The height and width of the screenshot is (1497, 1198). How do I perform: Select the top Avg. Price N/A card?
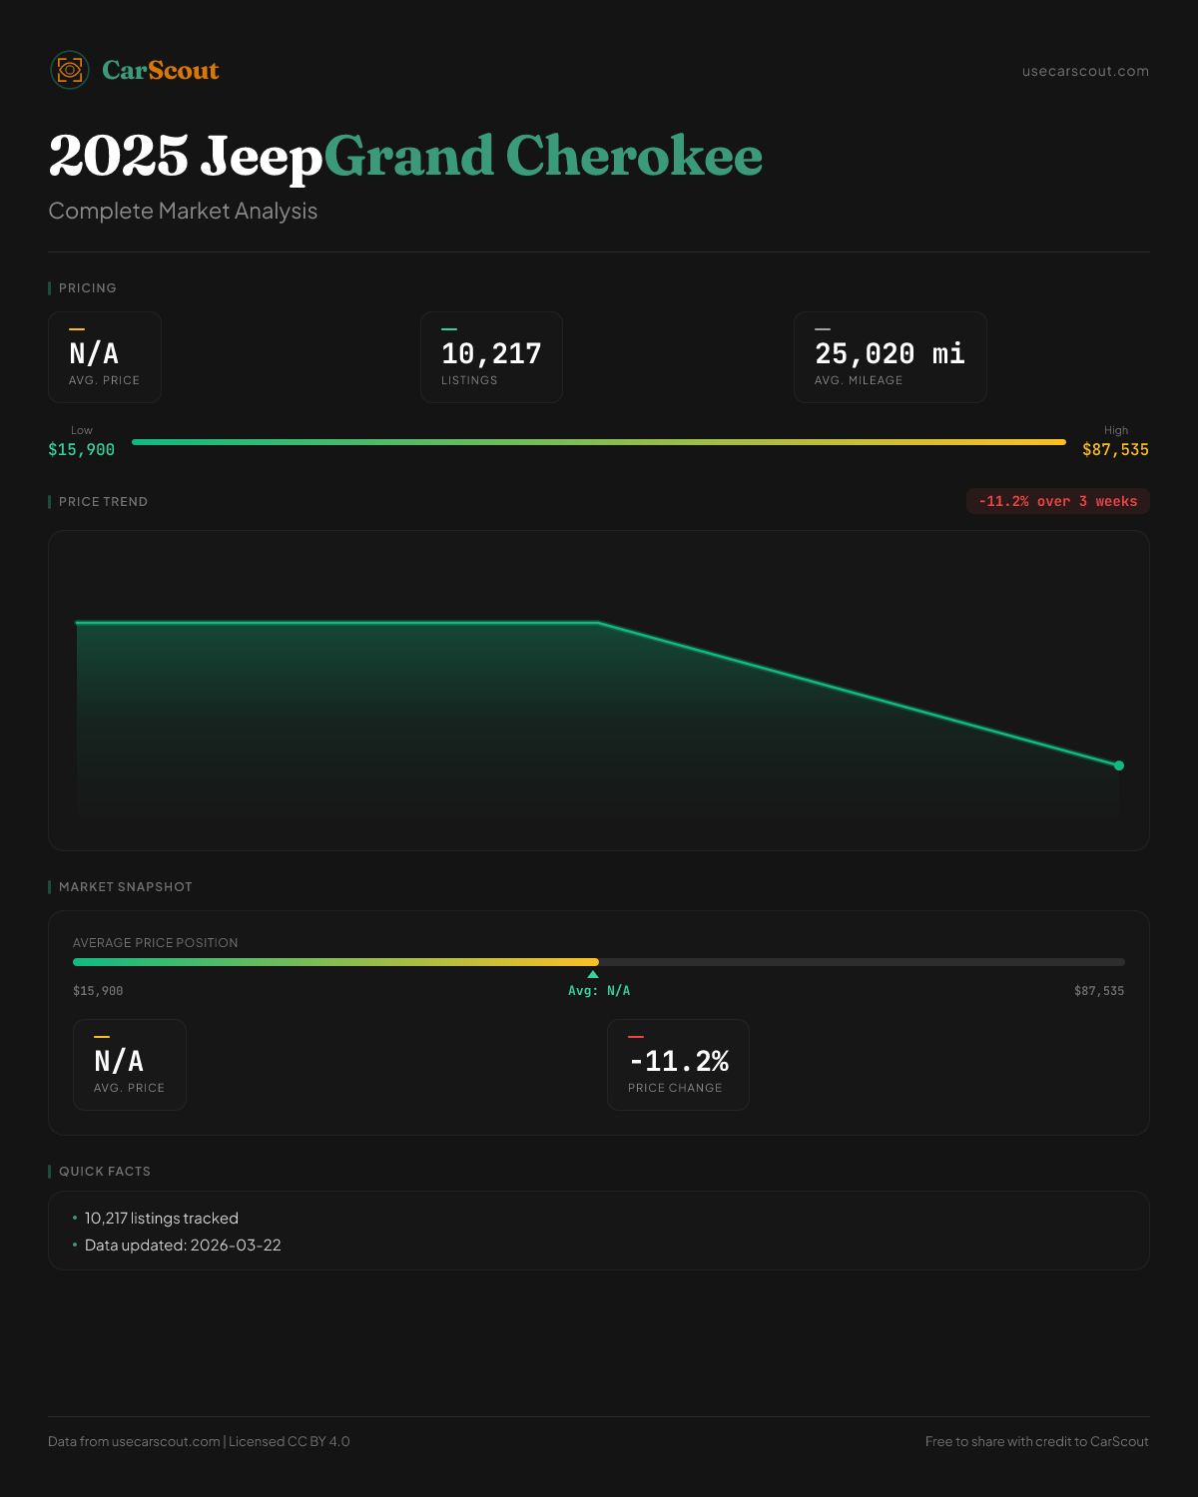(x=105, y=357)
